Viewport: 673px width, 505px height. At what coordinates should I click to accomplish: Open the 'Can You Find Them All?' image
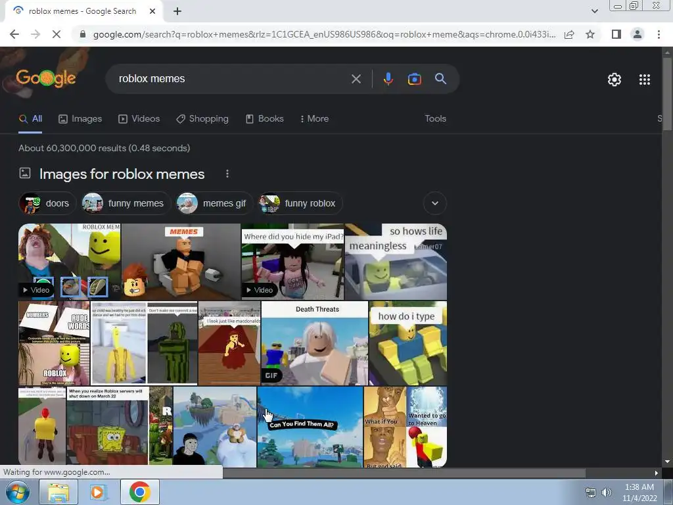tap(310, 426)
